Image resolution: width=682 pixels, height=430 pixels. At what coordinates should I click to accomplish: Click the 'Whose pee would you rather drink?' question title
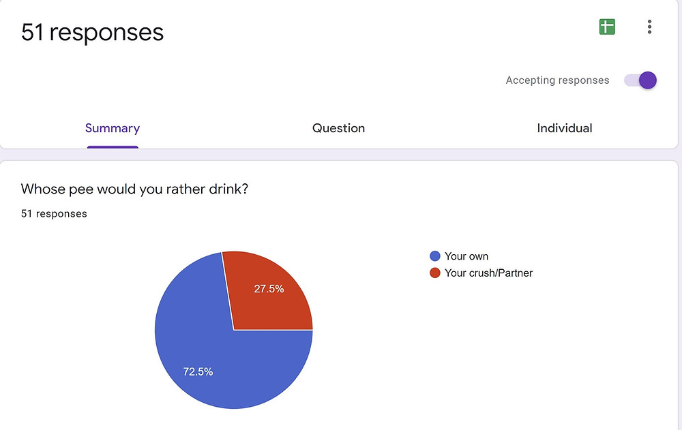point(134,189)
